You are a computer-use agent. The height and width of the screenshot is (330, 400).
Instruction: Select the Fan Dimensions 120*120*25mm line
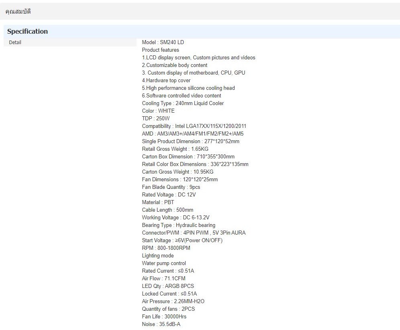(x=180, y=180)
